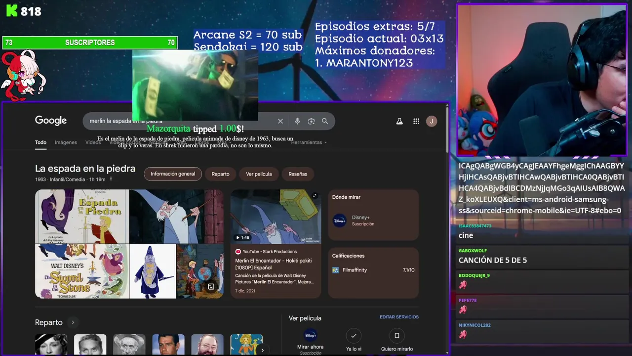Play the 1:46 Merlin YouTube video thumbnail
Image resolution: width=632 pixels, height=356 pixels.
click(276, 217)
